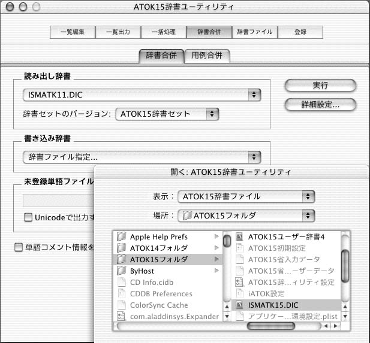Click the Apple Help Prefs folder icon
Screen dimensions: 370x343
[122, 236]
